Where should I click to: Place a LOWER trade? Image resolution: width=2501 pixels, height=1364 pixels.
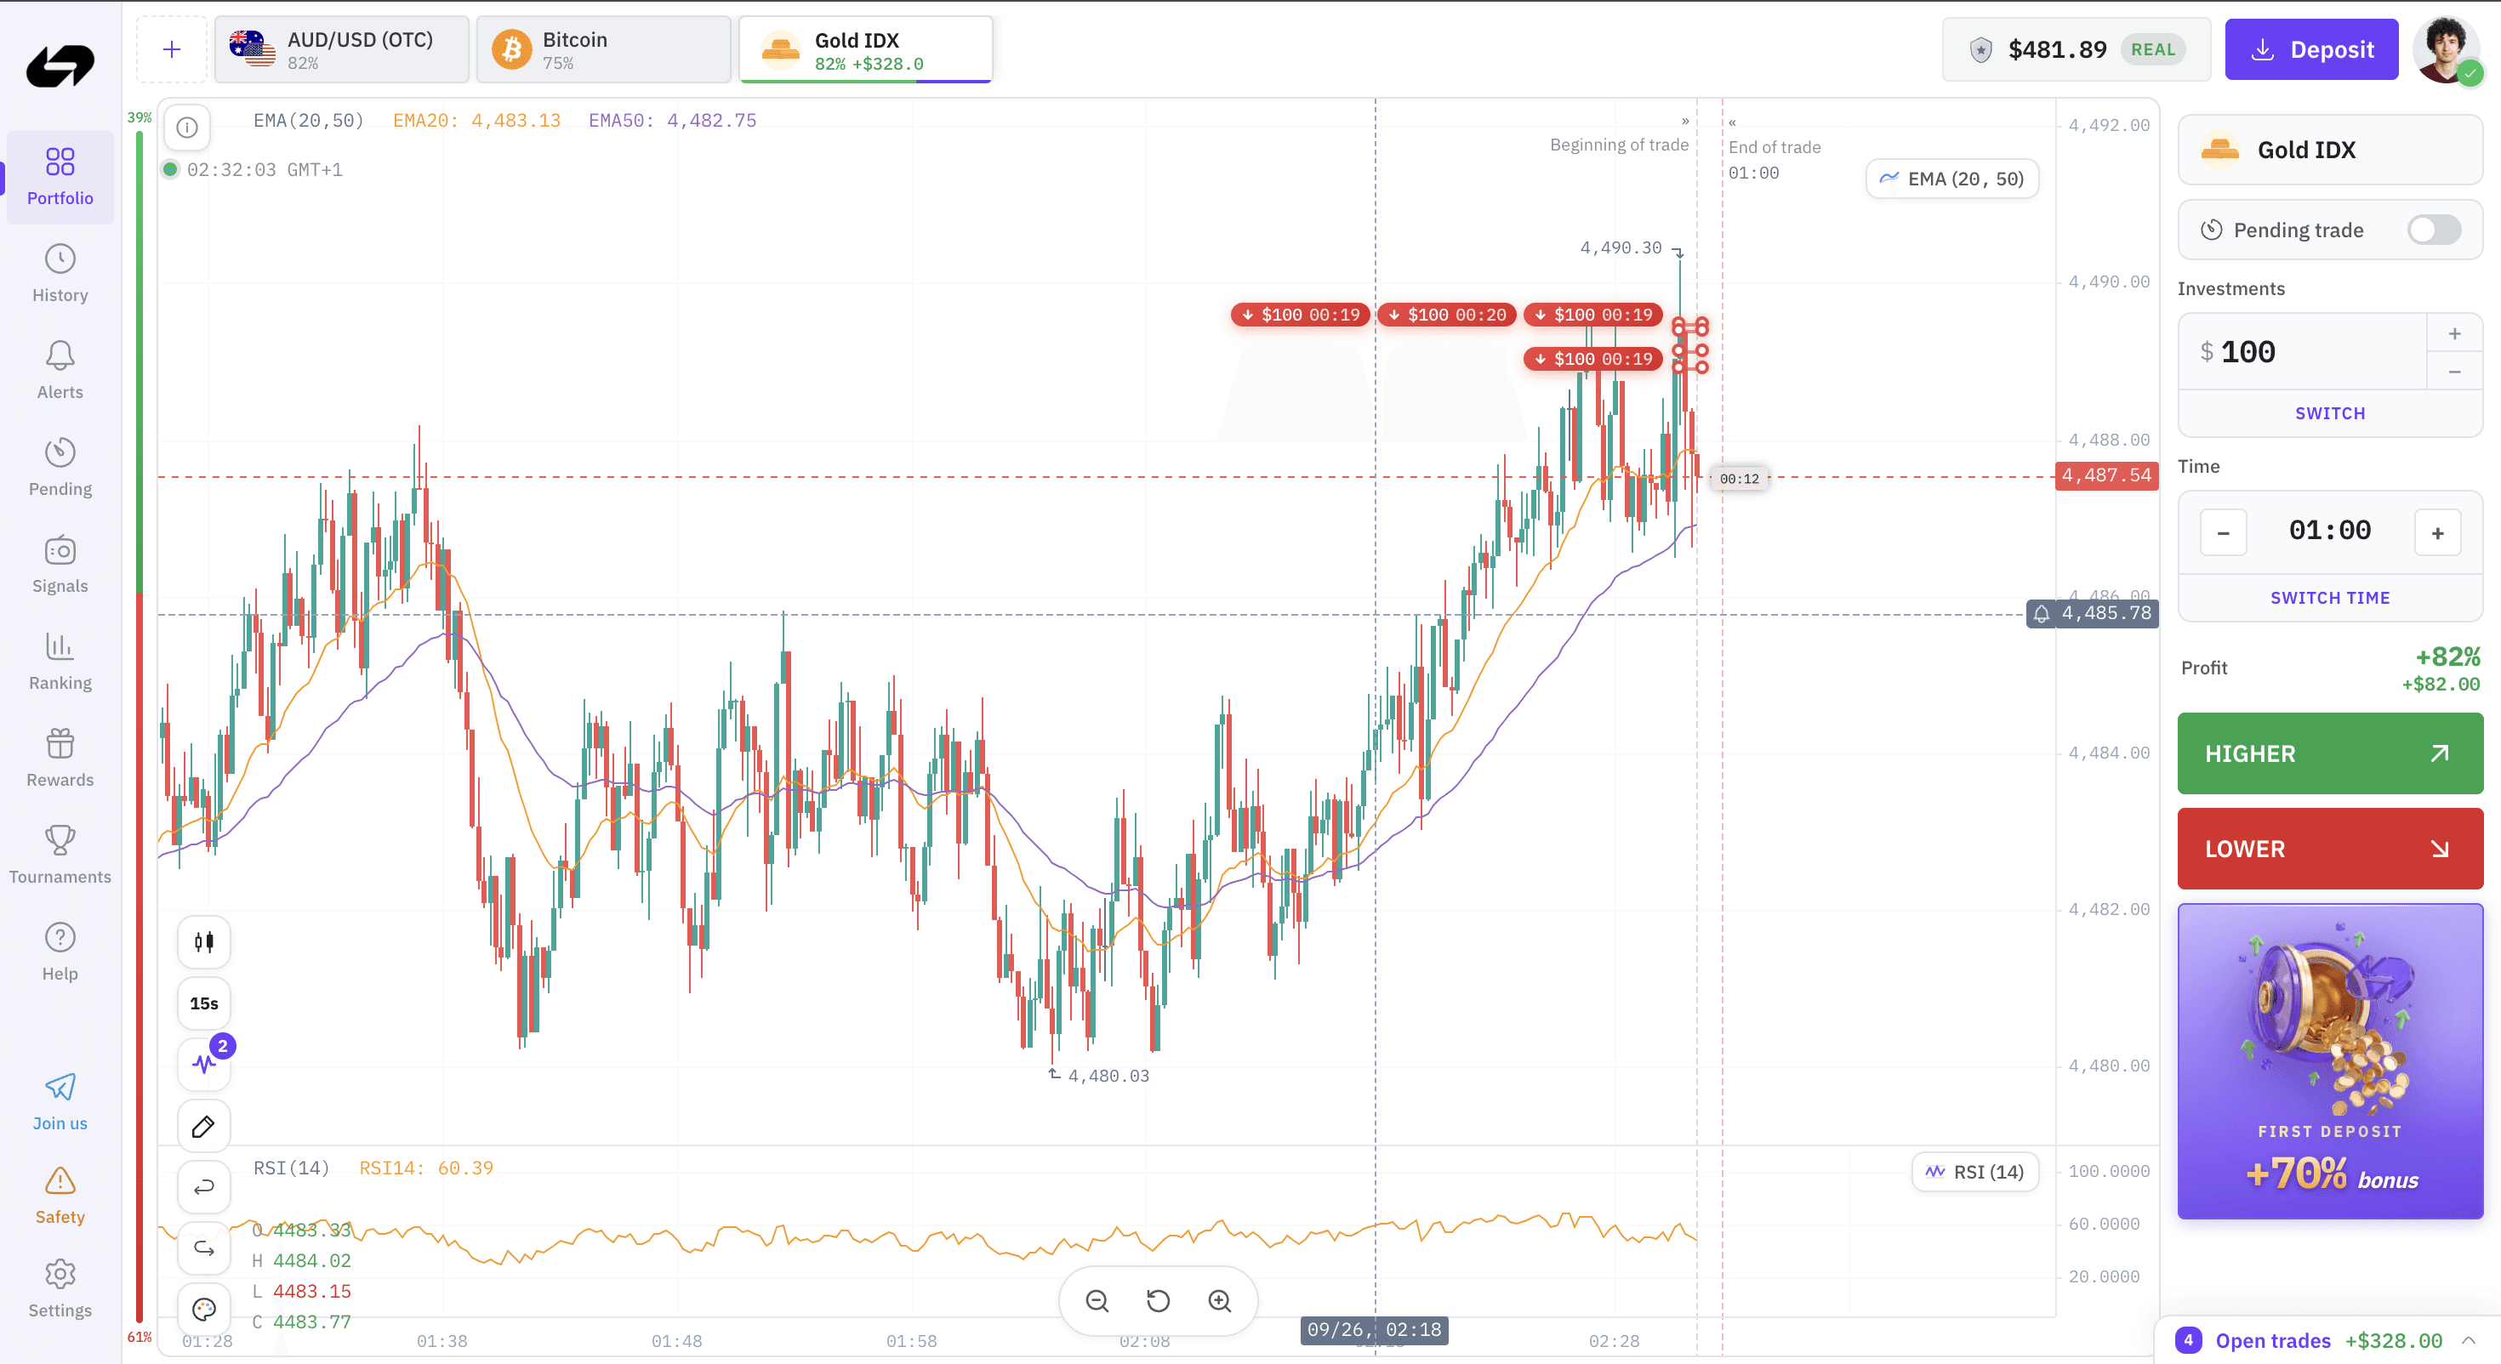[x=2330, y=849]
